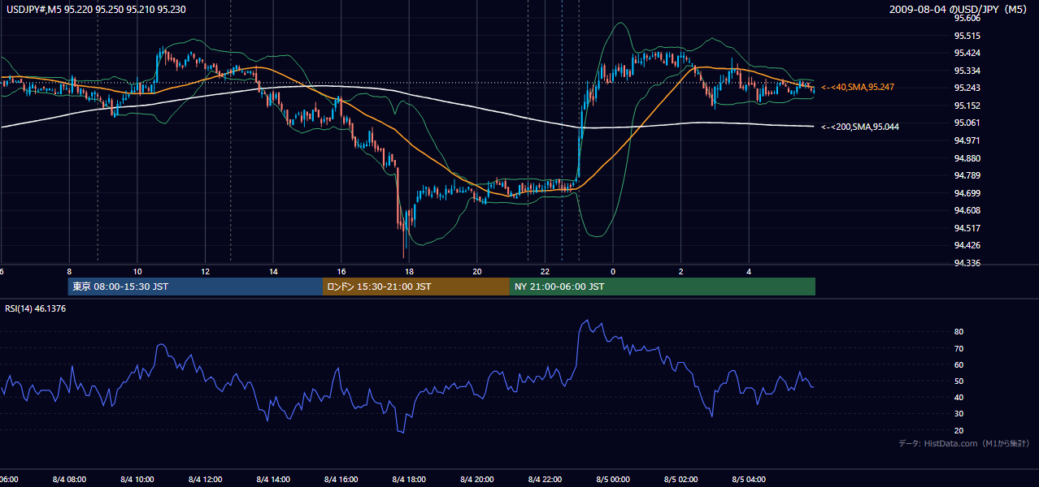Click the 8/4 08:00 time axis label
1039x487 pixels.
pyautogui.click(x=69, y=480)
